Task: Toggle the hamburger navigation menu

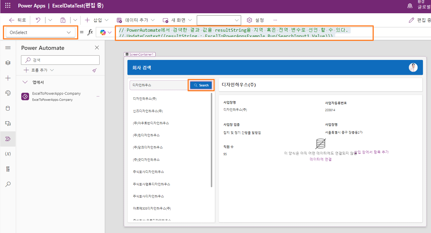Action: point(8,48)
